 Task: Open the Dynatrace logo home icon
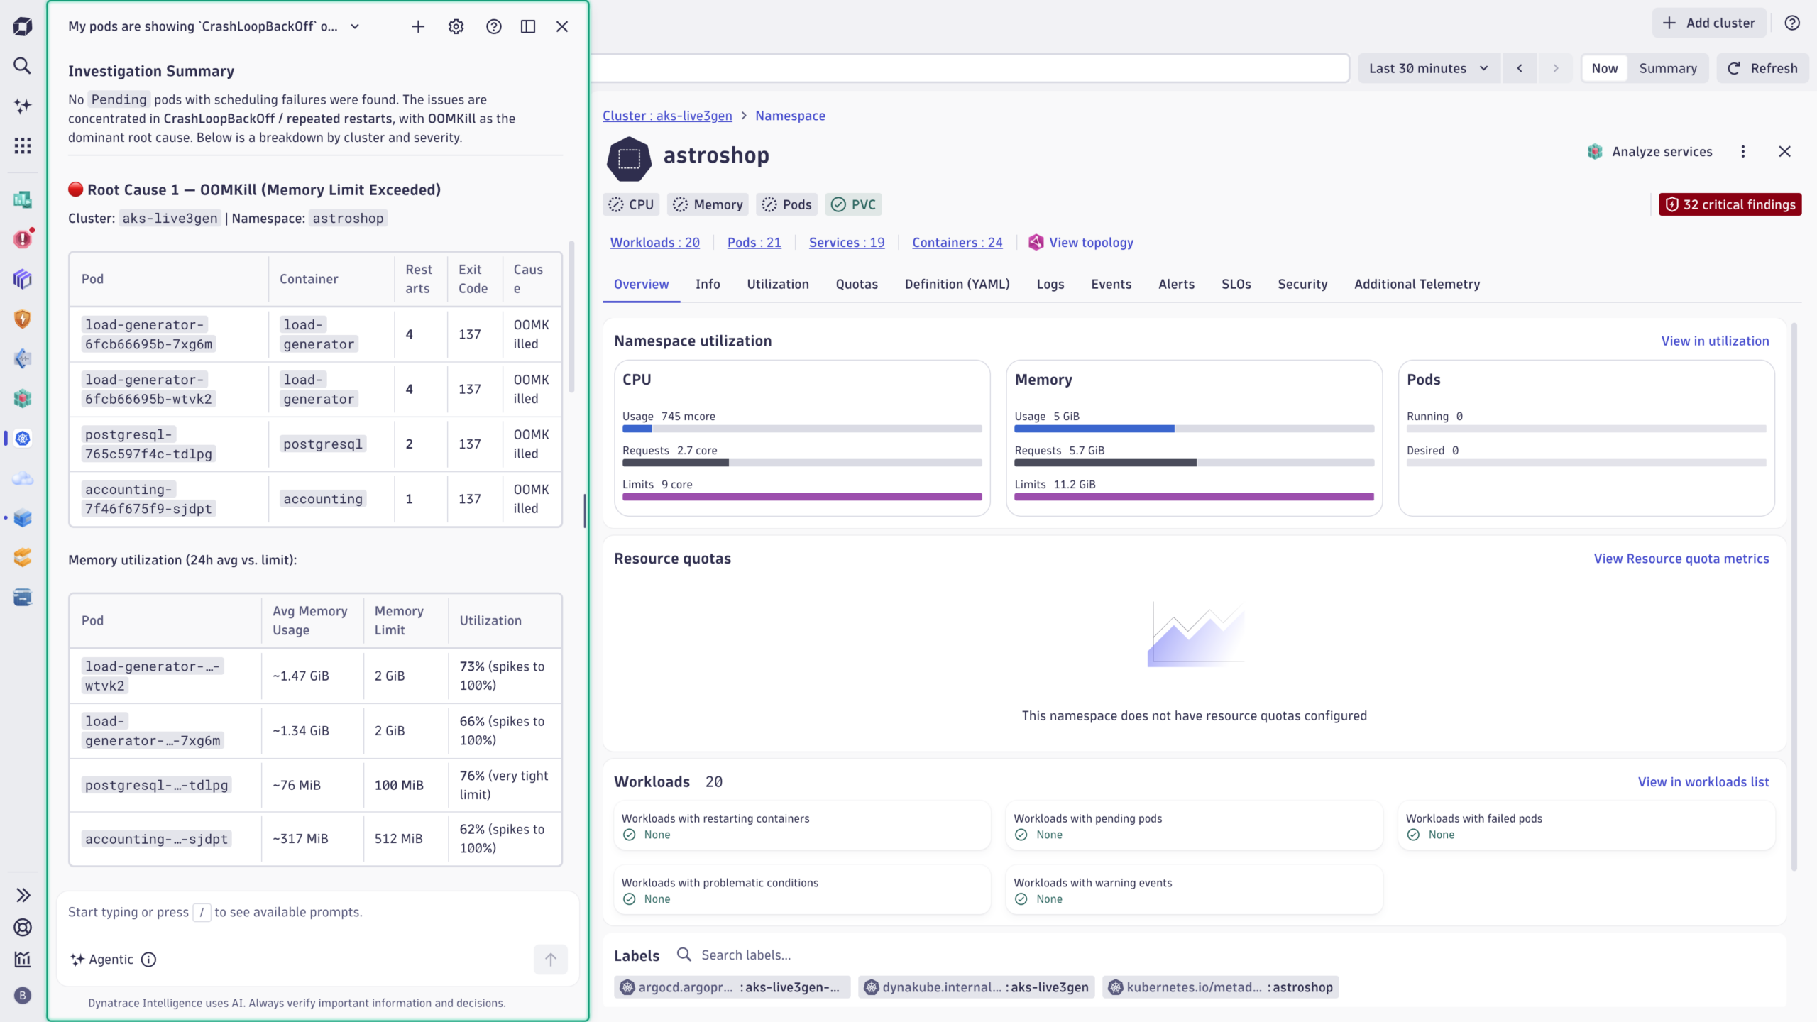point(23,26)
